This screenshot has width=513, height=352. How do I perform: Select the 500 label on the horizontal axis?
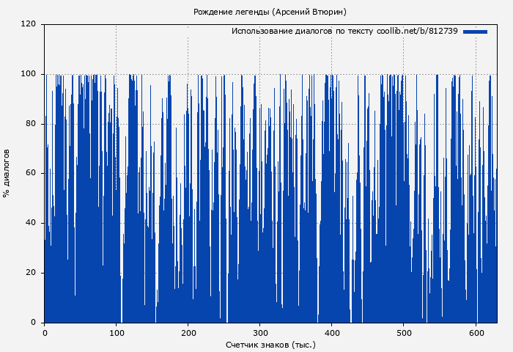pyautogui.click(x=404, y=333)
